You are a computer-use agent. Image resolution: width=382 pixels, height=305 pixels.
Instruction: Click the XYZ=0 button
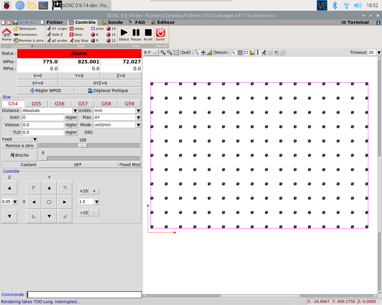pyautogui.click(x=100, y=83)
